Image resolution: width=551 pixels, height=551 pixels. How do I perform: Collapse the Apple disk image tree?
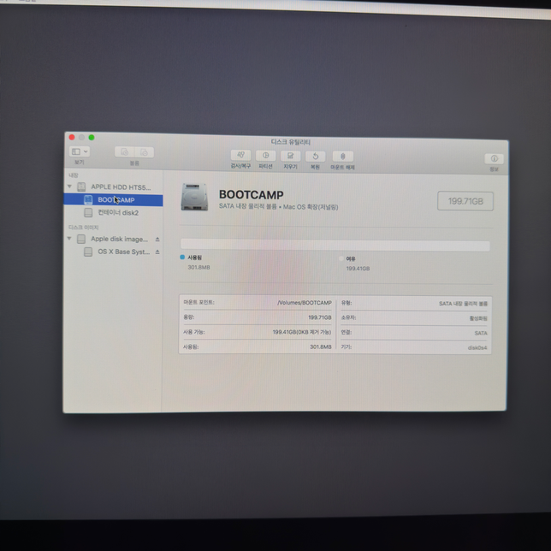pyautogui.click(x=70, y=240)
